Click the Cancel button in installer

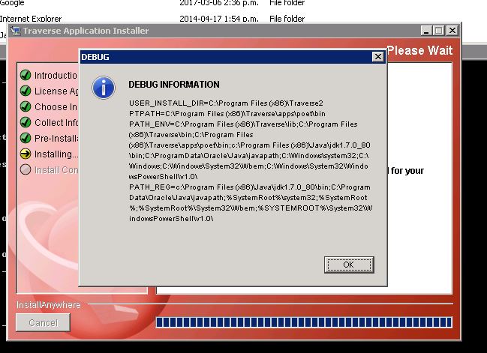click(x=43, y=322)
